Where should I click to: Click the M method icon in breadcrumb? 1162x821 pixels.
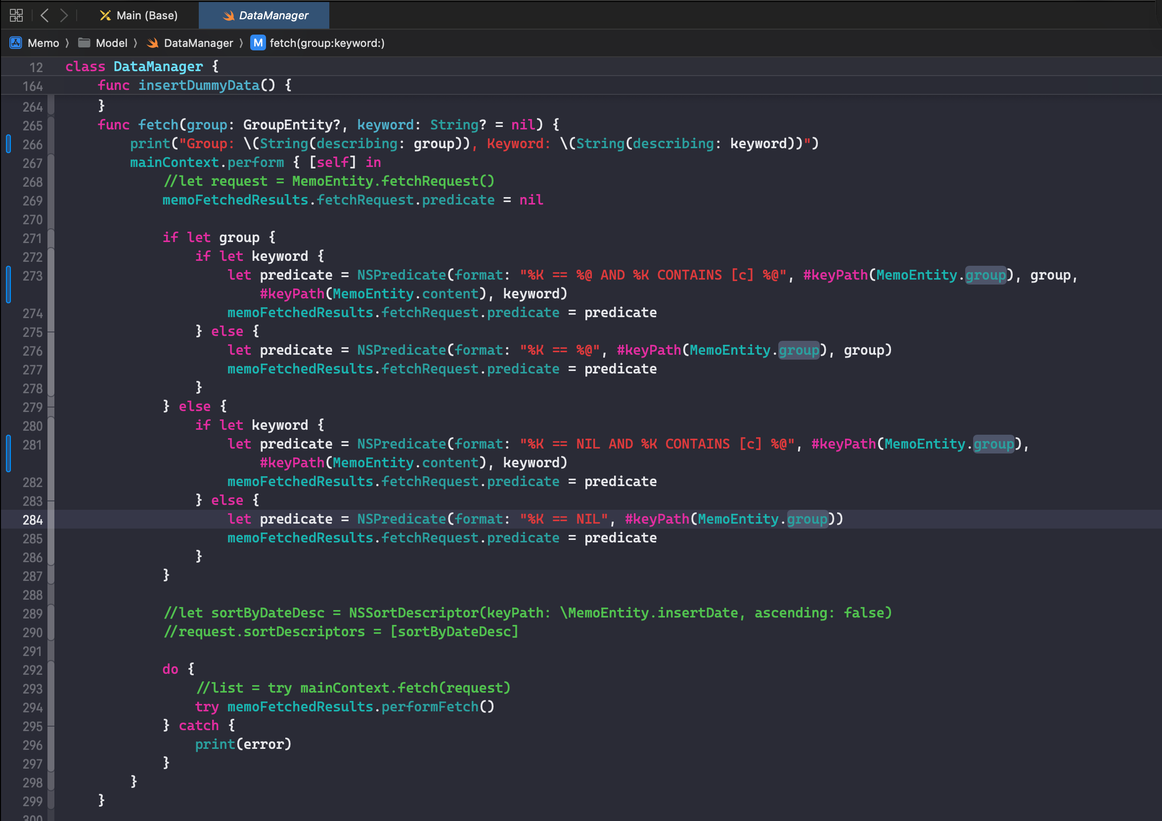coord(258,43)
